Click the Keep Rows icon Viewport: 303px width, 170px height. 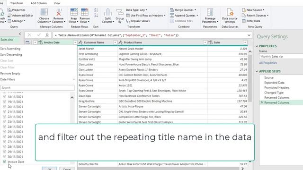point(74,12)
